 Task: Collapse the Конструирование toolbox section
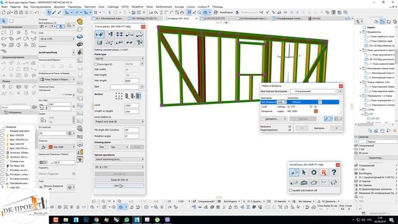19,27
